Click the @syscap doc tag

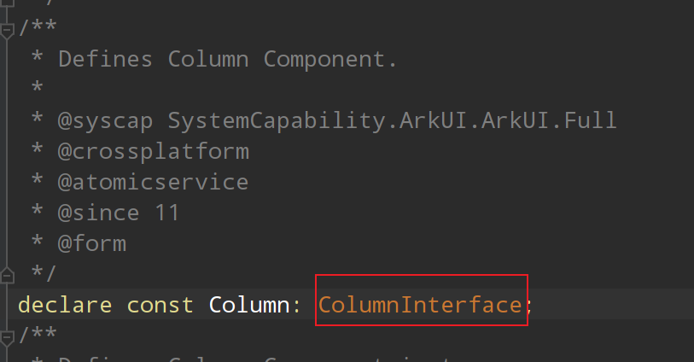click(x=105, y=120)
